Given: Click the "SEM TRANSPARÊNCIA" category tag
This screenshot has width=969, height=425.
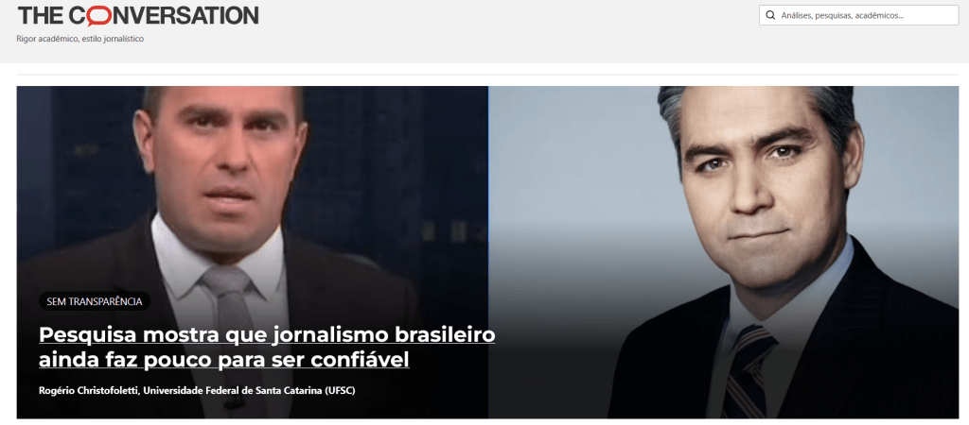Looking at the screenshot, I should tap(95, 301).
